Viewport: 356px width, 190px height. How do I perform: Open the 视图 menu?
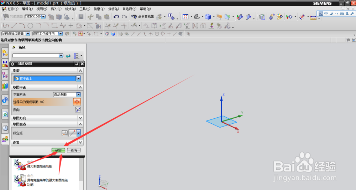coord(42,9)
